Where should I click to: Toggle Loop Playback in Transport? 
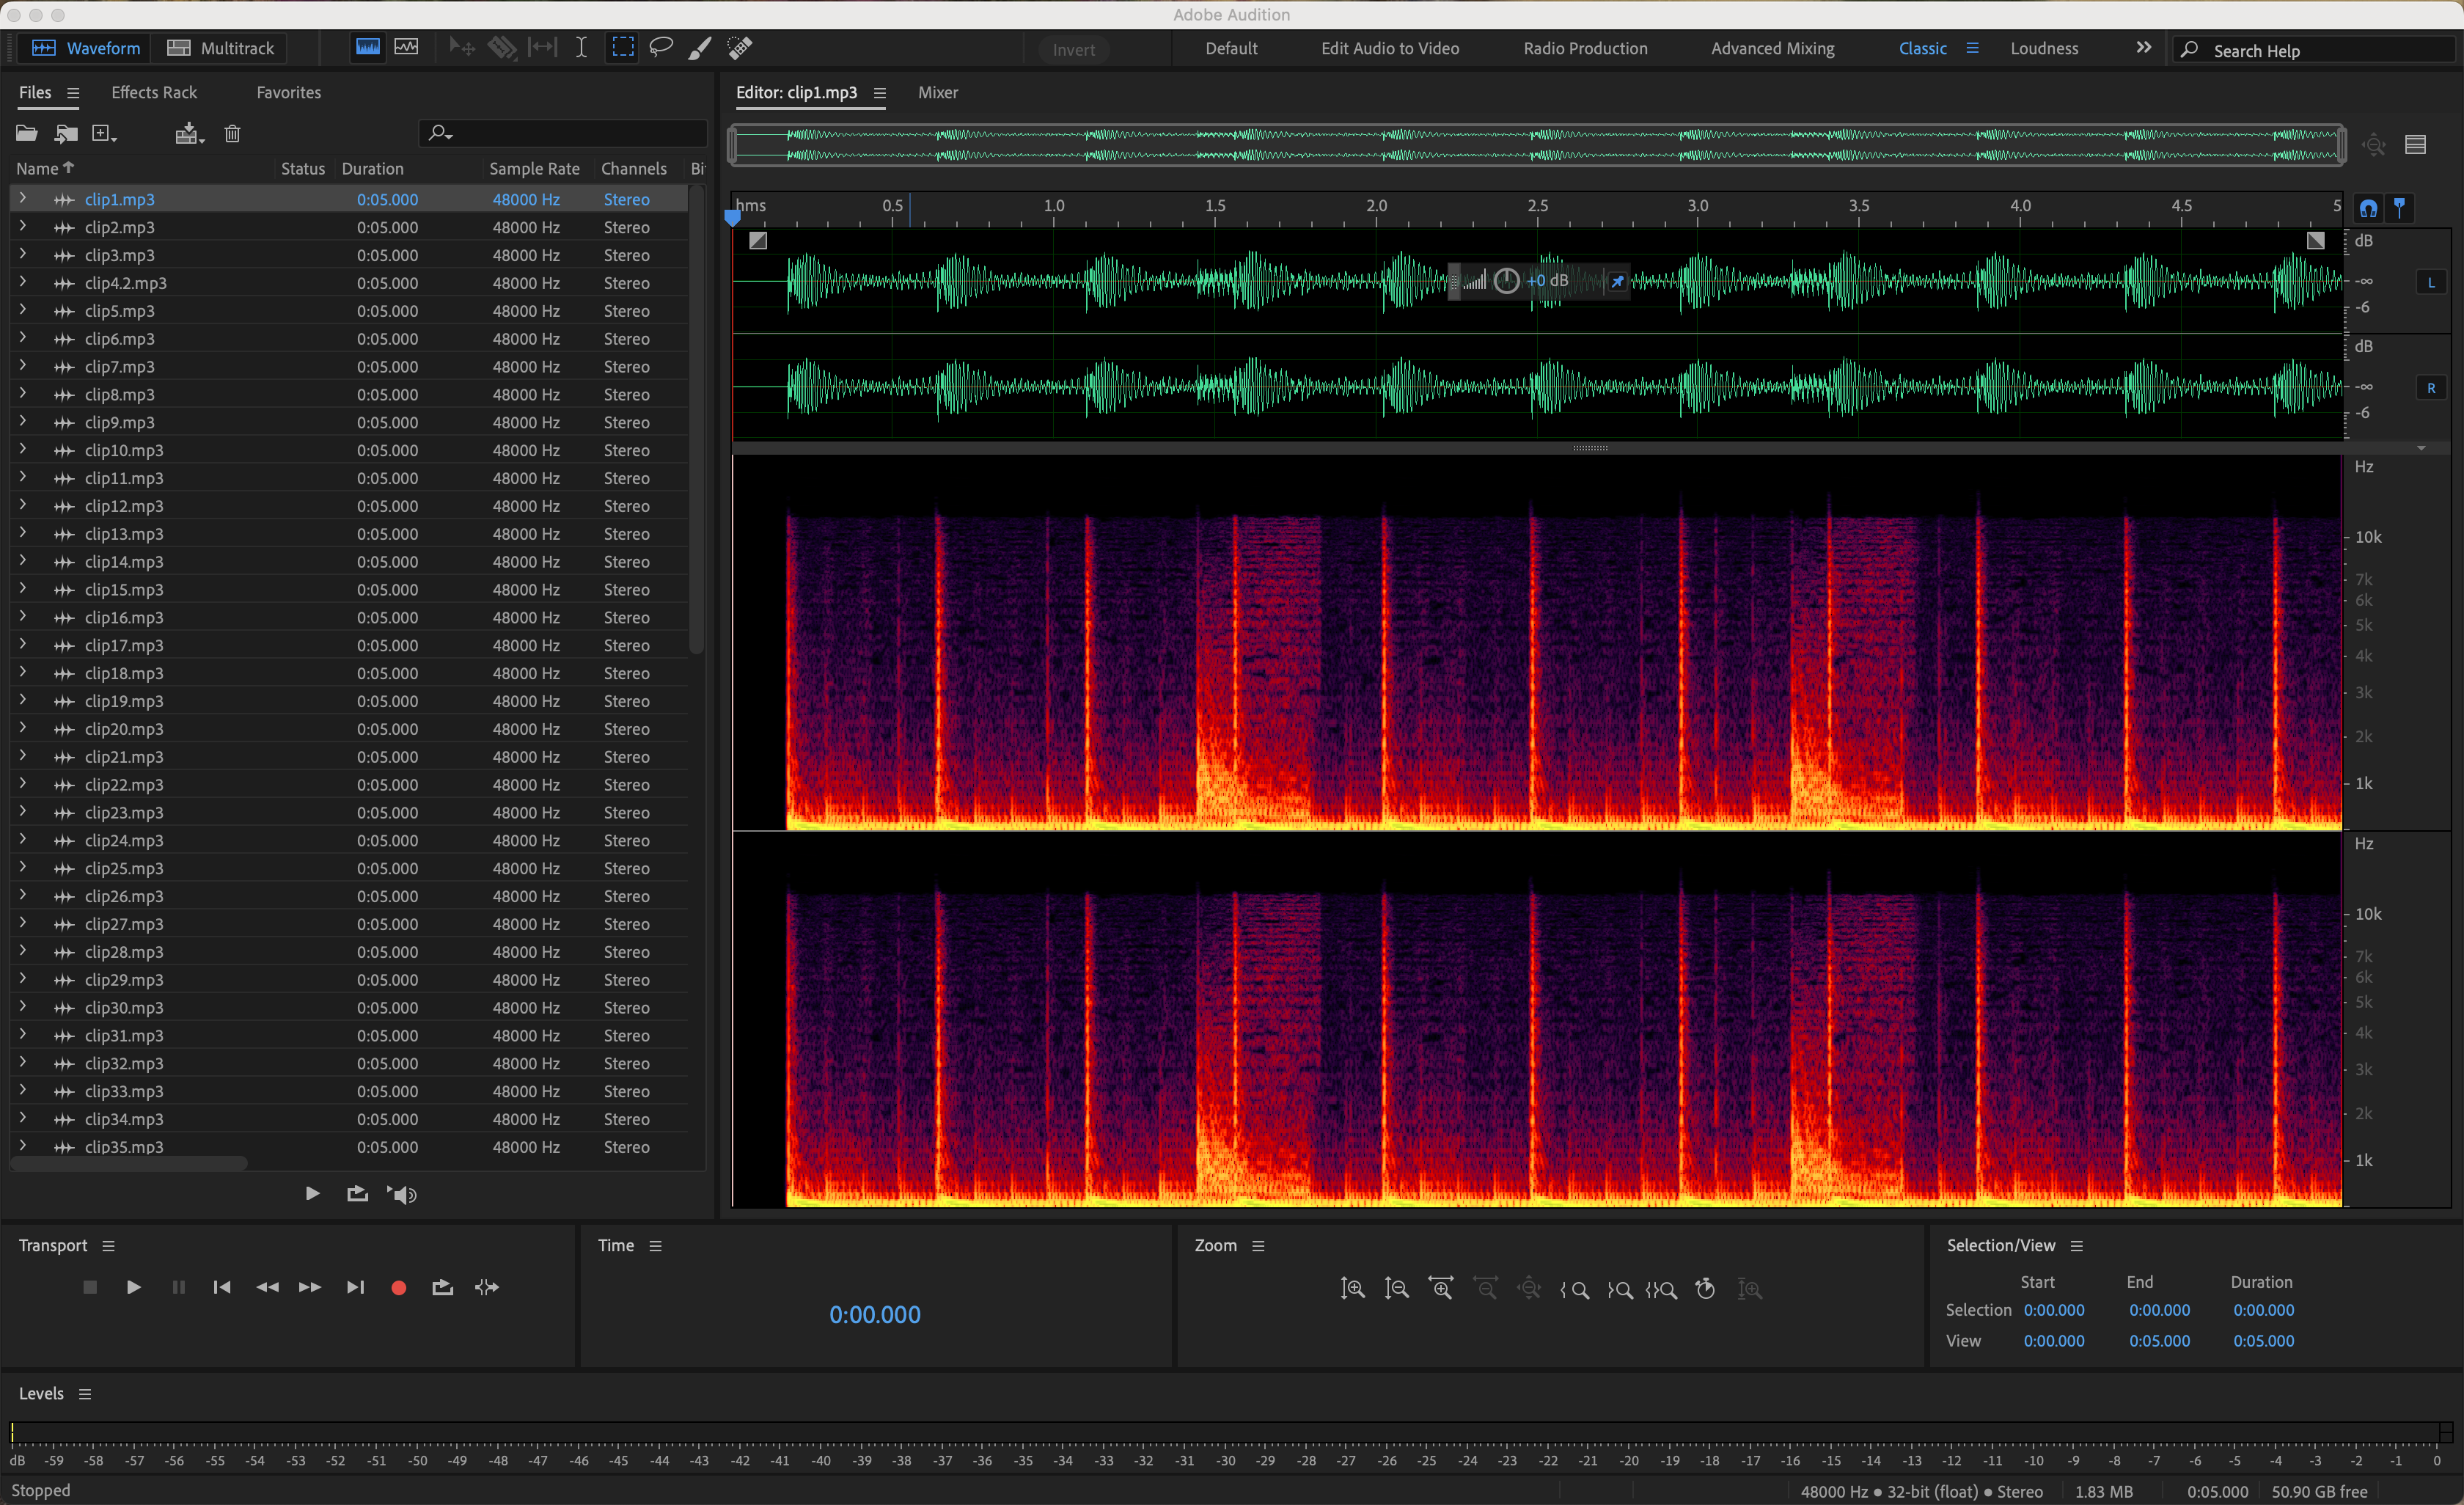coord(442,1287)
